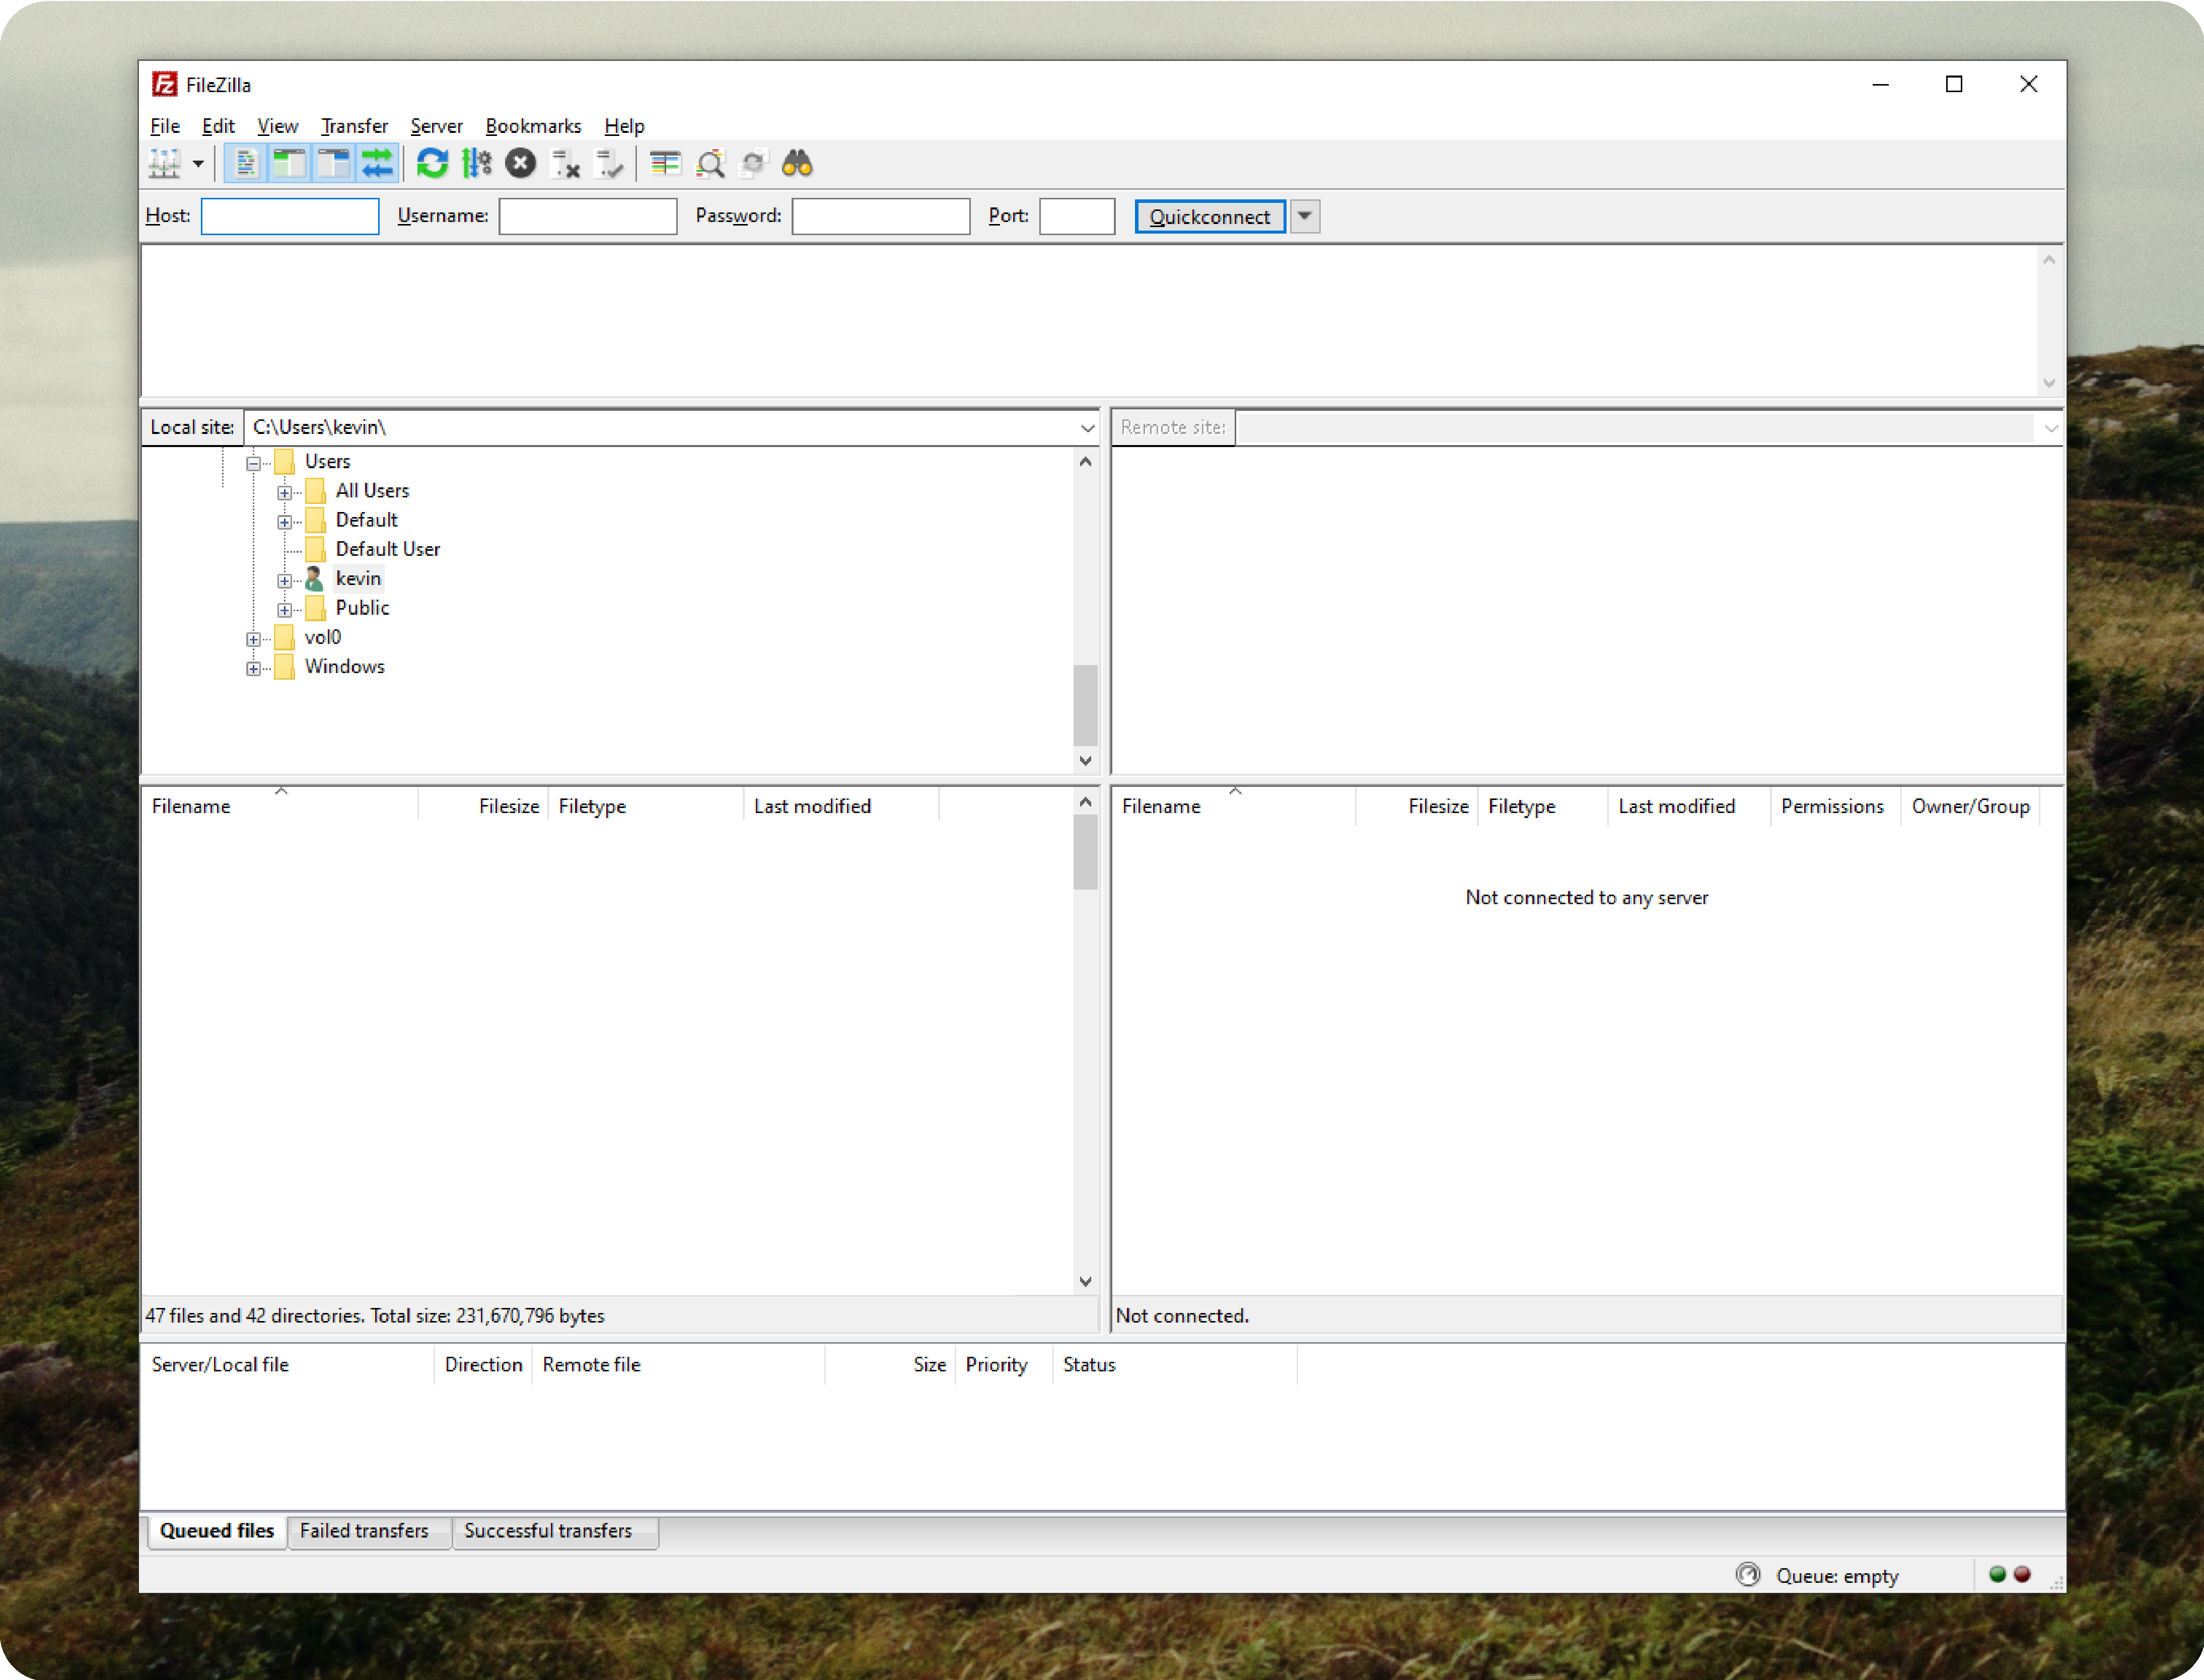Collapse the Users folder in tree
2204x1680 pixels.
point(254,463)
